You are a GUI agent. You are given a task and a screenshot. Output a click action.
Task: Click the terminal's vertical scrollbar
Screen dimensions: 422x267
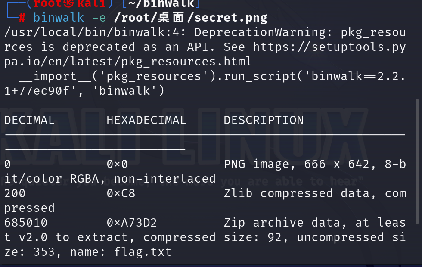pos(417,161)
